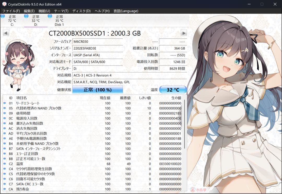
Task: Select the Disk 1 status icon
Action: pyautogui.click(x=49, y=16)
